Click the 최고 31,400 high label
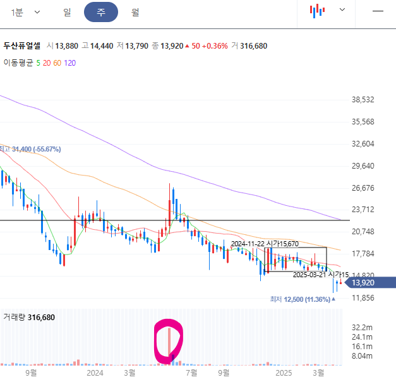396x382 pixels. [30, 149]
